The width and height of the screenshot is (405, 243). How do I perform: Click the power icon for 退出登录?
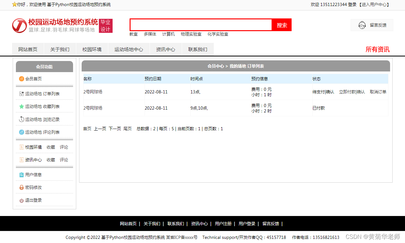tap(22, 200)
